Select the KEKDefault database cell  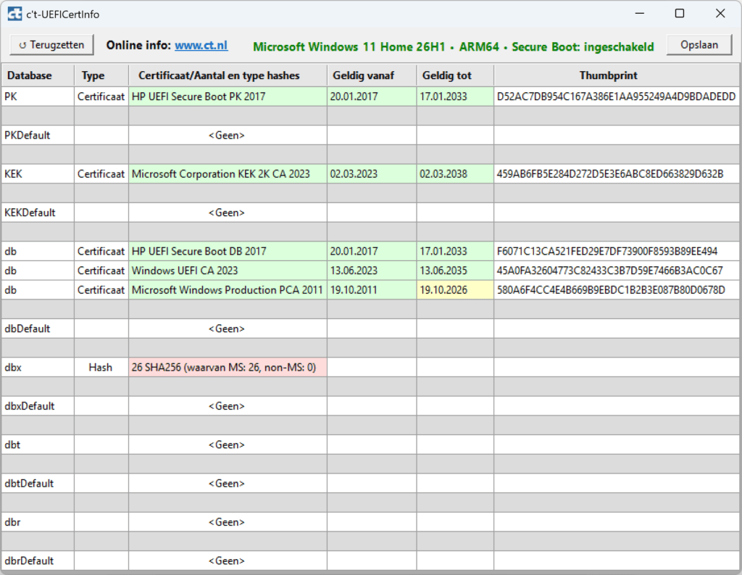[38, 212]
